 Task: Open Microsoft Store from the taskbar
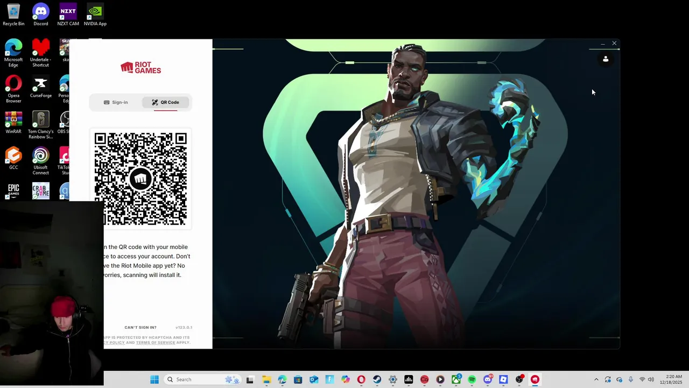[298, 379]
